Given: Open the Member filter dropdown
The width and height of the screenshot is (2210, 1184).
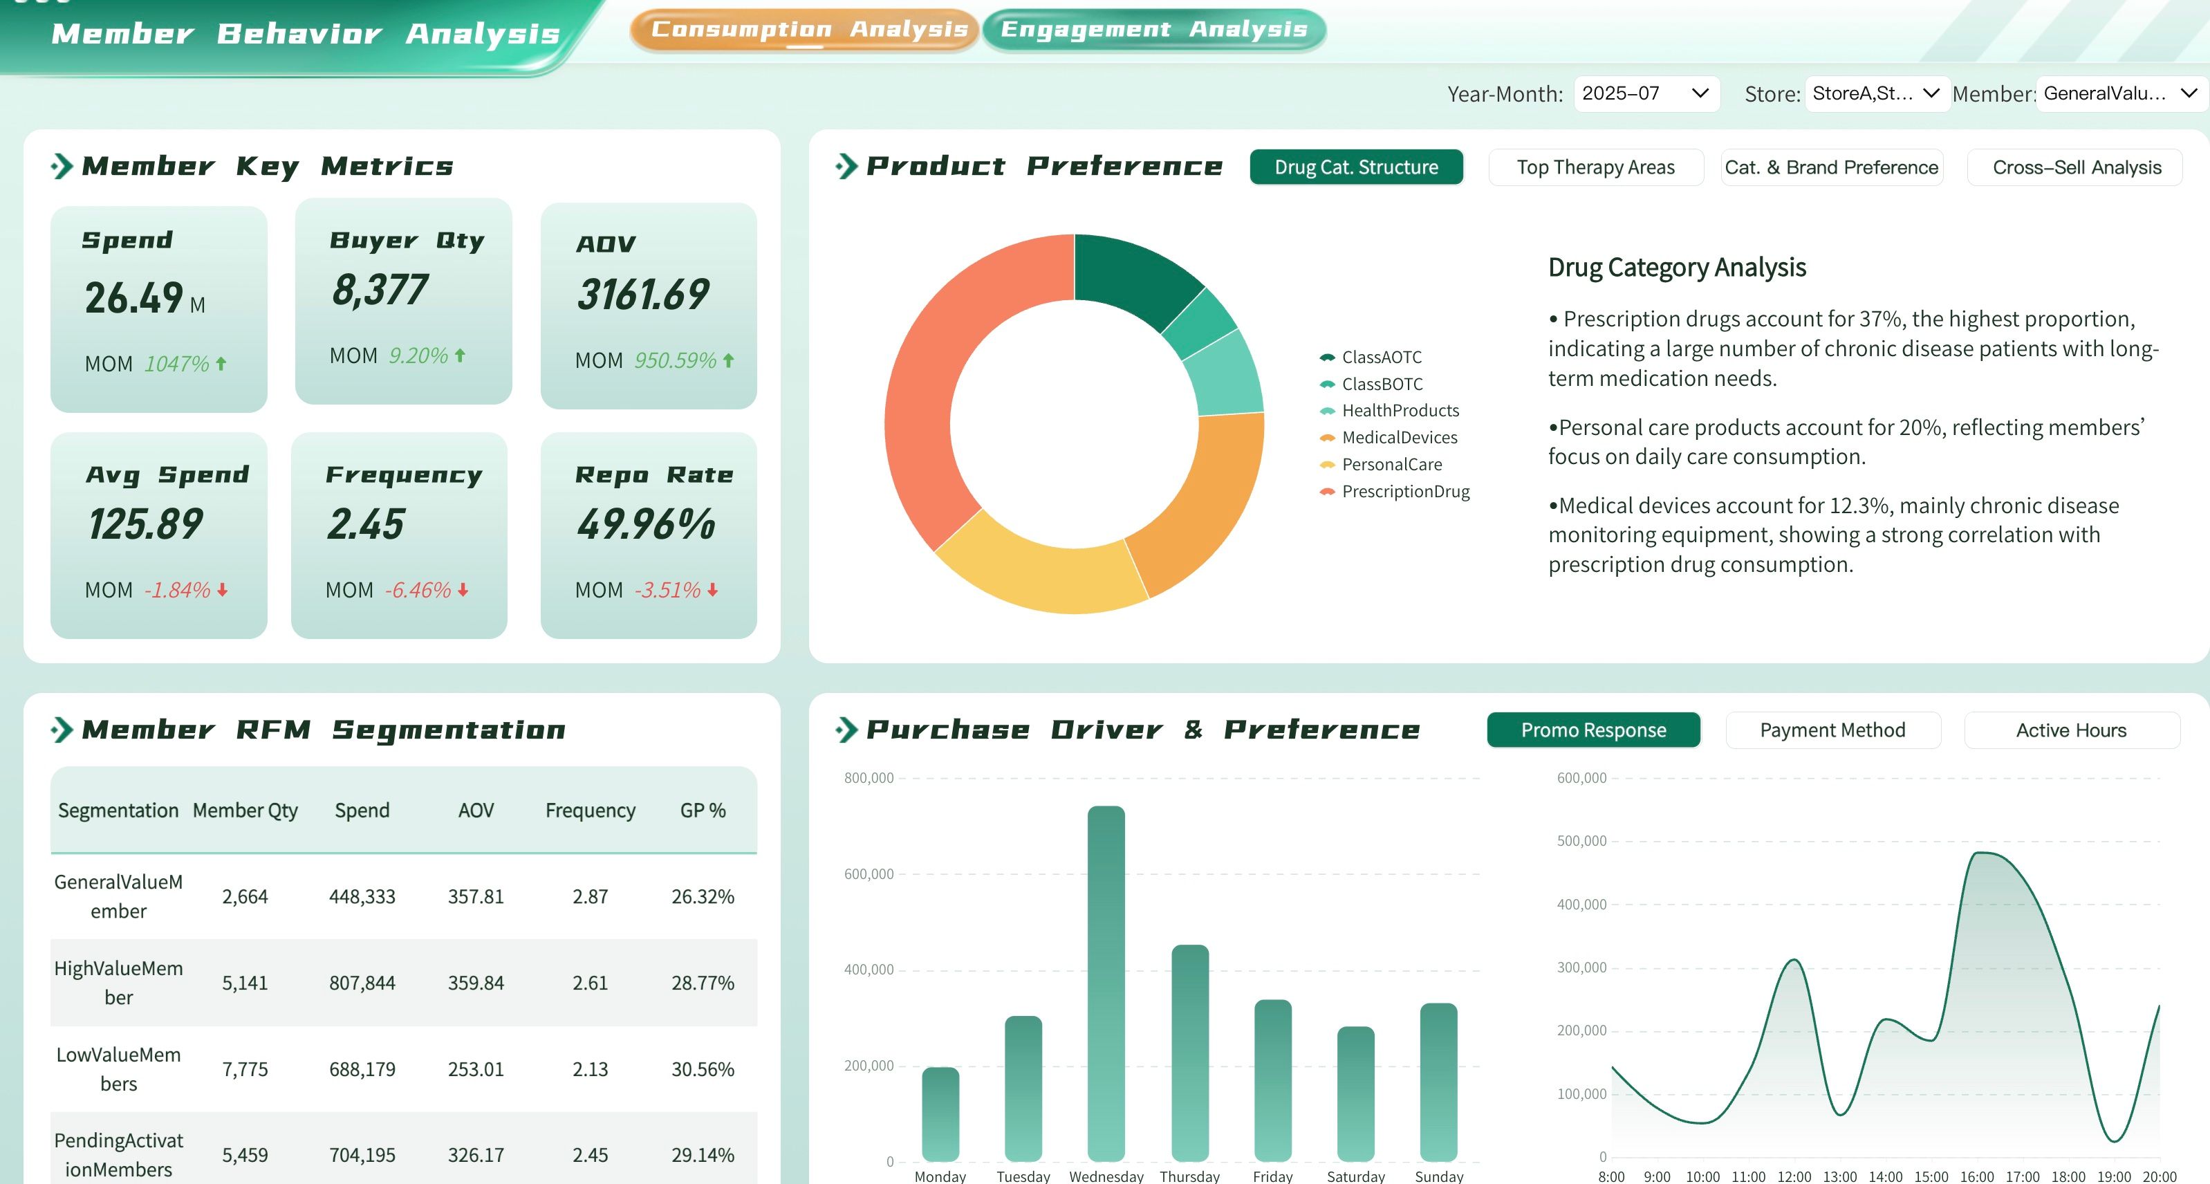Looking at the screenshot, I should 2121,93.
